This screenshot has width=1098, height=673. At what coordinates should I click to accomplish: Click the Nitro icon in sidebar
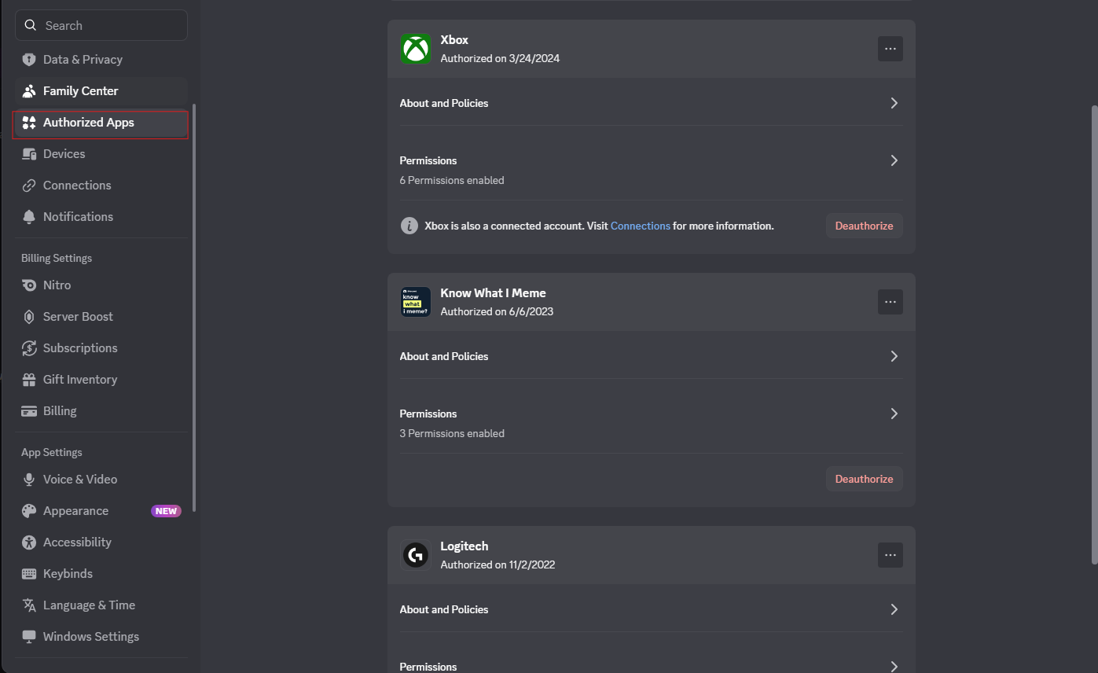pyautogui.click(x=29, y=285)
